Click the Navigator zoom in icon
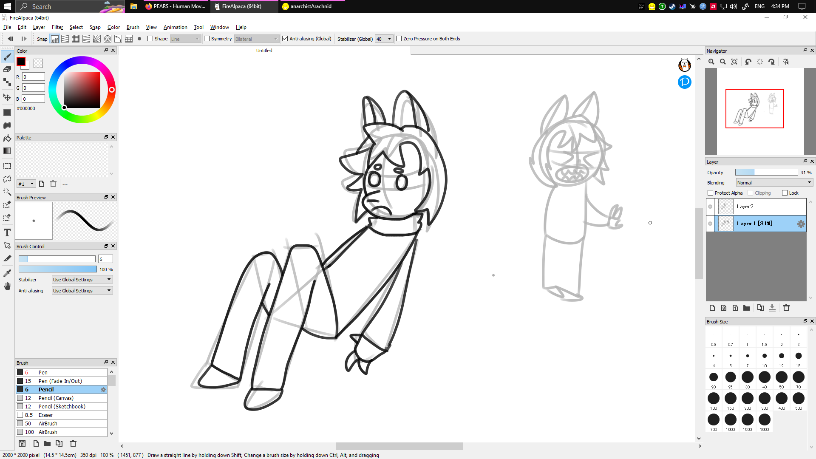 coord(711,62)
